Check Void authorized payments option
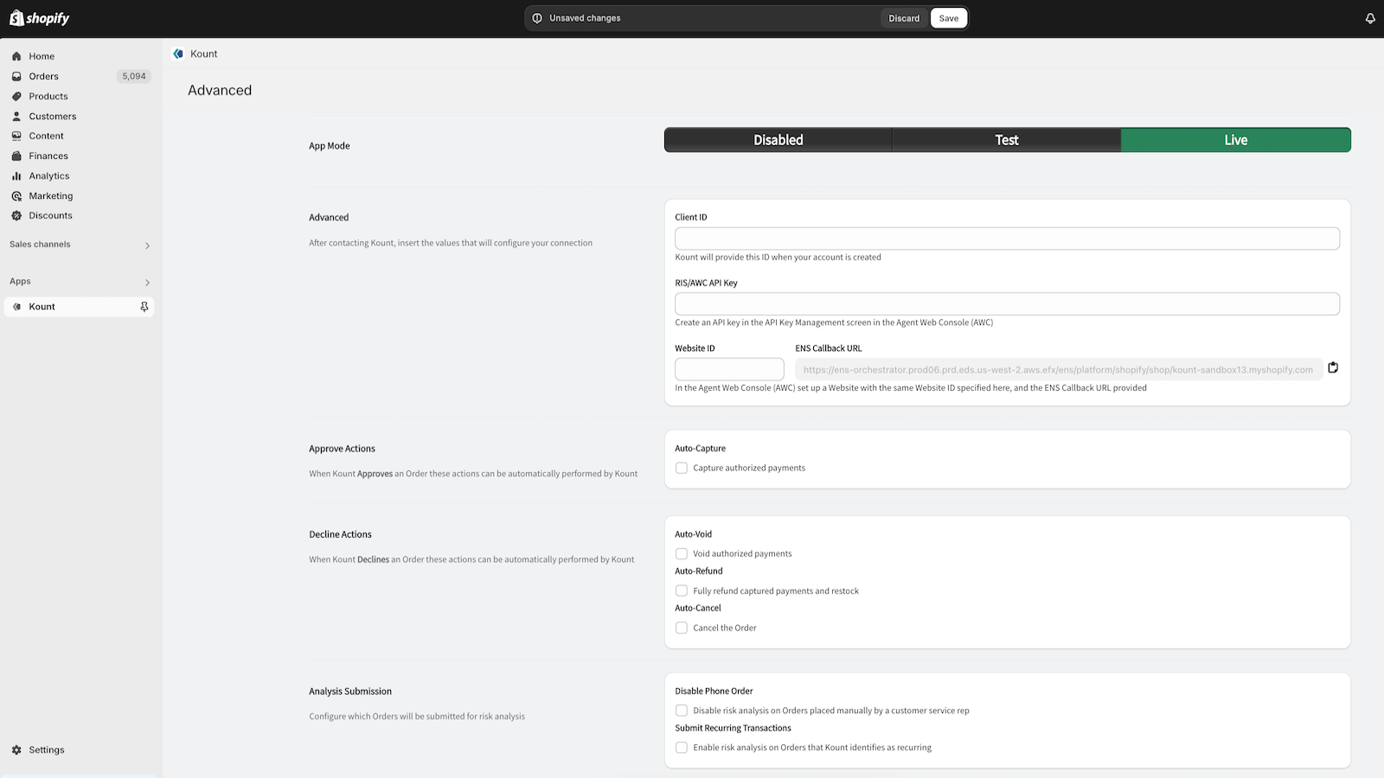 (682, 554)
